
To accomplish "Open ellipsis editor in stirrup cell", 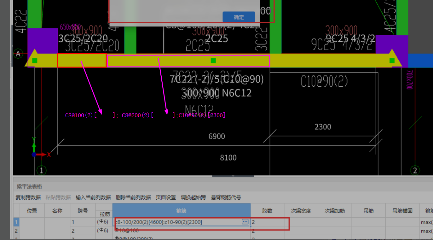I will pyautogui.click(x=245, y=222).
